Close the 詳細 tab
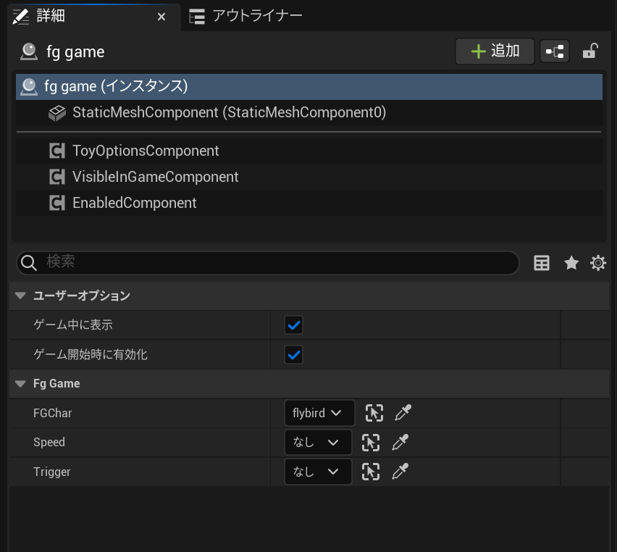This screenshot has height=552, width=617. [x=161, y=17]
